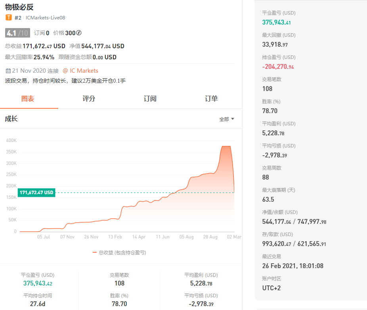
Task: Click the calendar icon before 21 Nov 2020
Action: tap(8, 71)
